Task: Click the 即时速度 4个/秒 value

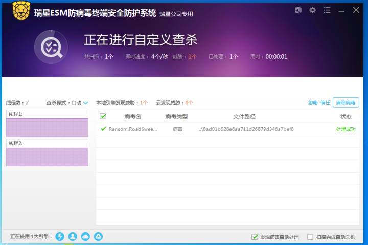Action: pyautogui.click(x=147, y=57)
